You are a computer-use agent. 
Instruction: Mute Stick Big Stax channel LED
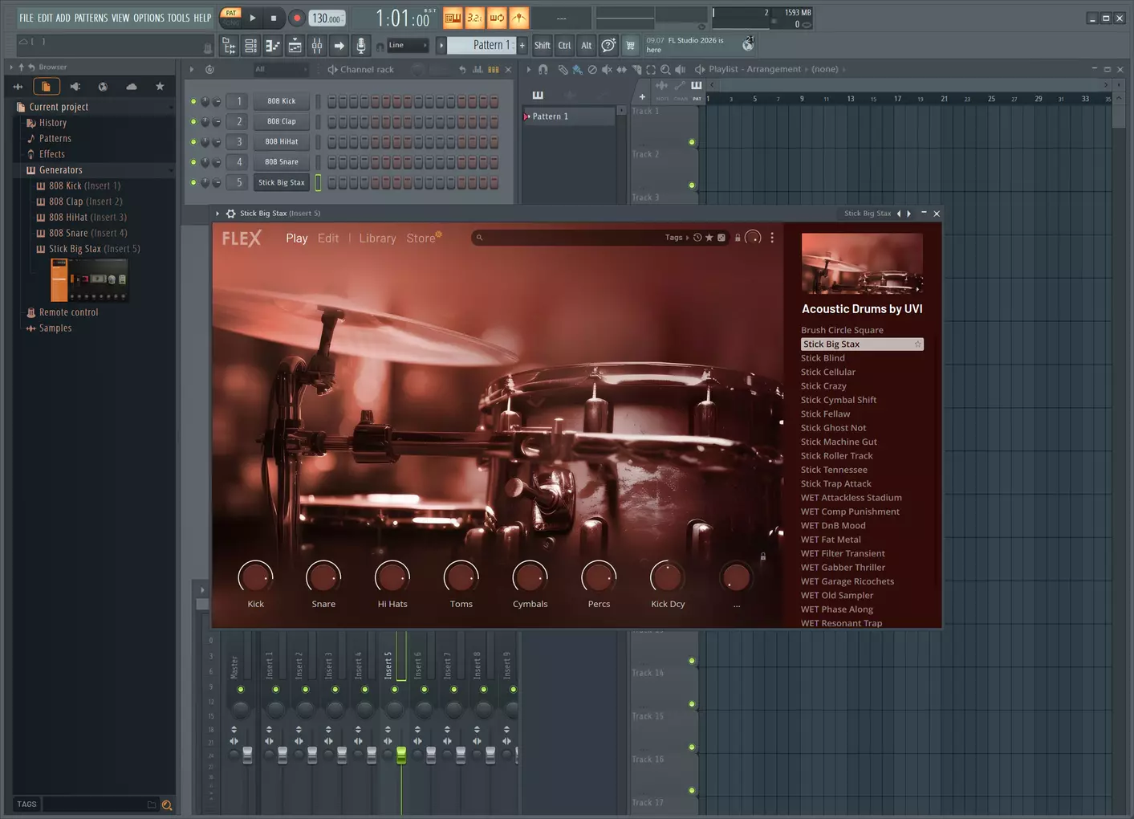click(x=193, y=182)
